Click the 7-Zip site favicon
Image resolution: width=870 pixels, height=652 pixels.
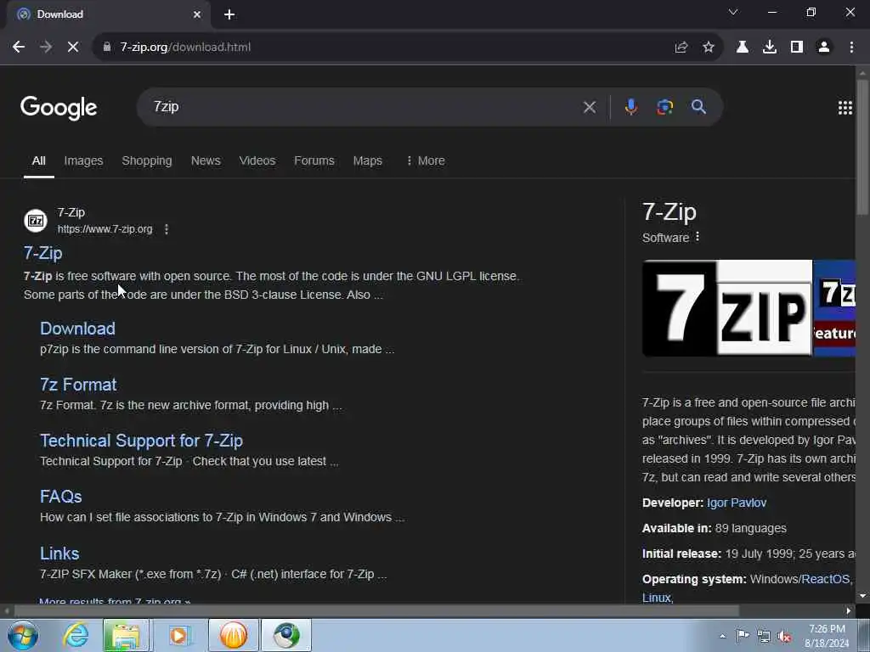coord(36,221)
